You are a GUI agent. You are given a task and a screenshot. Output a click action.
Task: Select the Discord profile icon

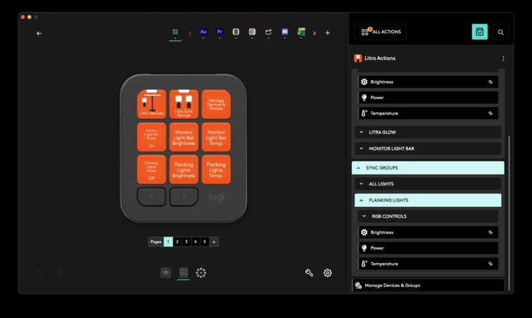click(x=284, y=32)
